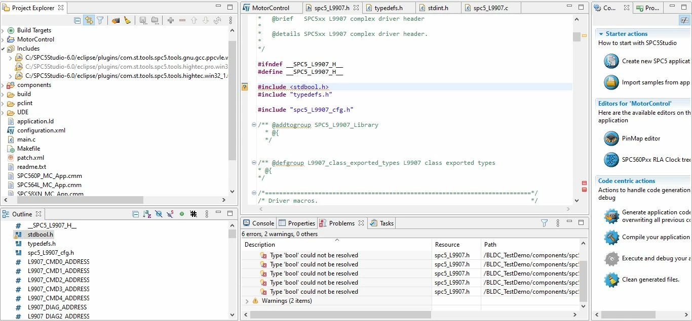
Task: Toggle Link with Editor in Project Explorer
Action: pos(89,20)
